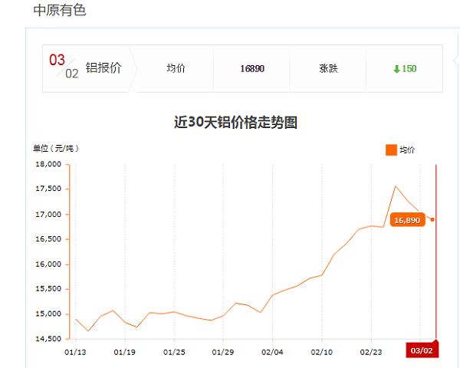This screenshot has height=368, width=460.
Task: Select the 铝报价 header label
Action: coord(103,68)
